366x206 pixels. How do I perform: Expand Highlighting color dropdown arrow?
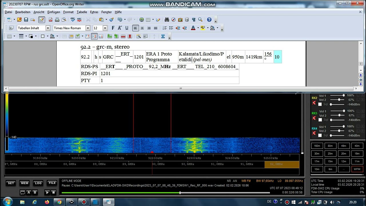coord(207,28)
